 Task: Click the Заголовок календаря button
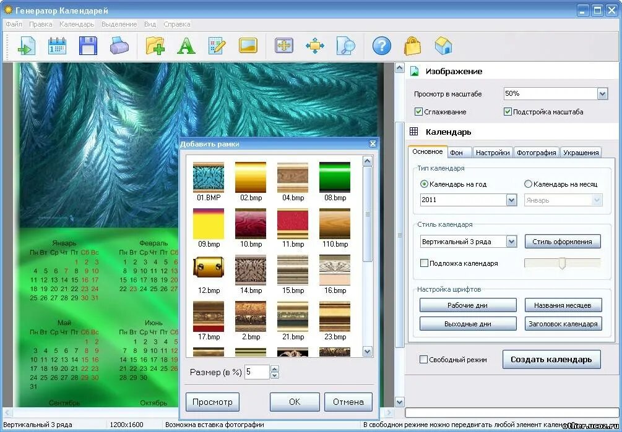tap(563, 324)
